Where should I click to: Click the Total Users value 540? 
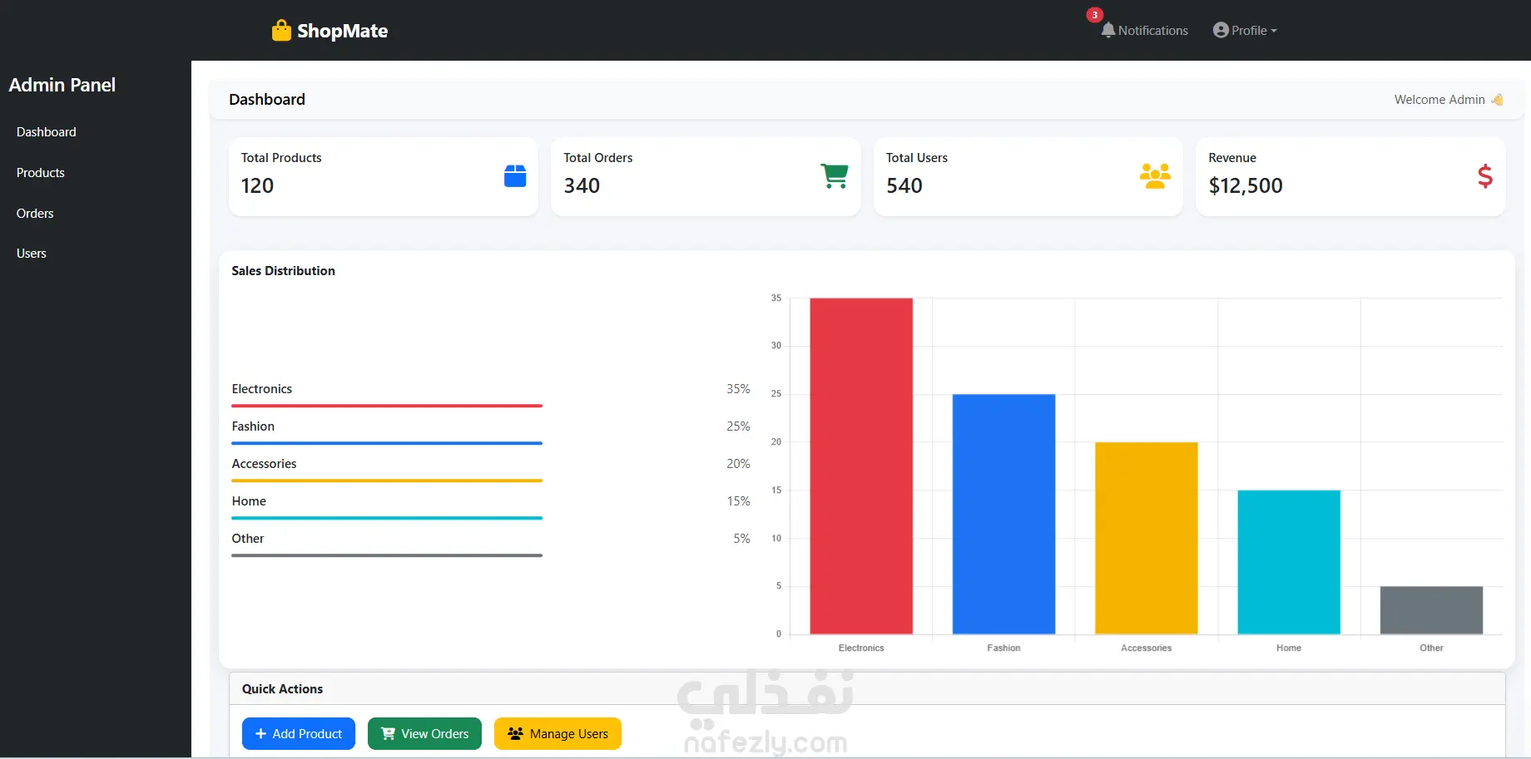click(904, 185)
